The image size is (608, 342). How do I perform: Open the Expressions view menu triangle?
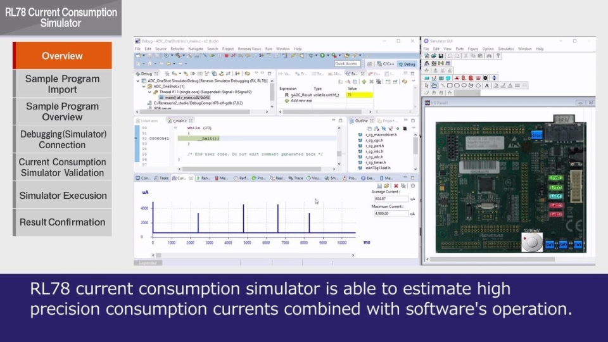pos(414,80)
